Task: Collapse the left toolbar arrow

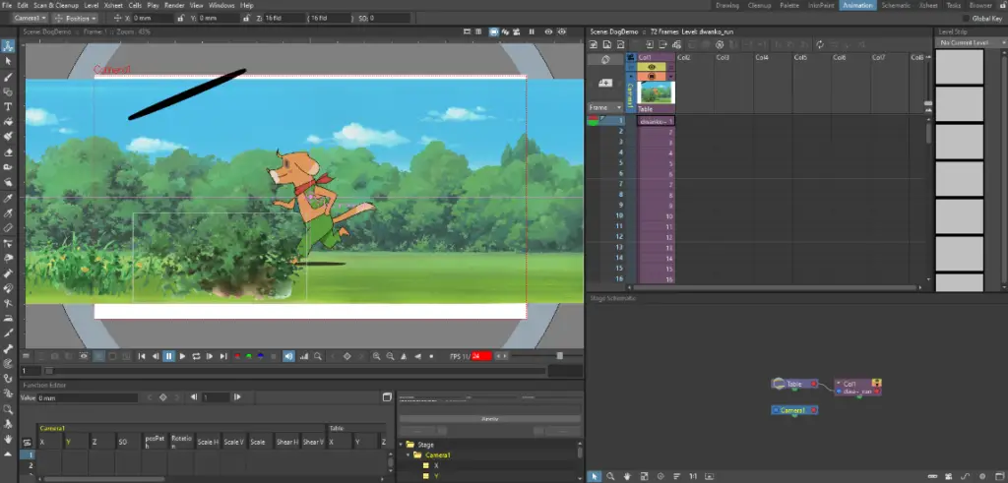Action: [8, 454]
